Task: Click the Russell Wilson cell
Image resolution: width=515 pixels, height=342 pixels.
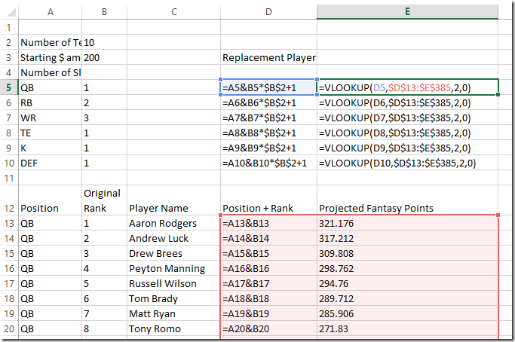Action: pyautogui.click(x=173, y=283)
